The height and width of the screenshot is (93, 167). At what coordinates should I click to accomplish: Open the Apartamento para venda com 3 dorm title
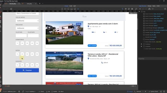tap(103, 24)
